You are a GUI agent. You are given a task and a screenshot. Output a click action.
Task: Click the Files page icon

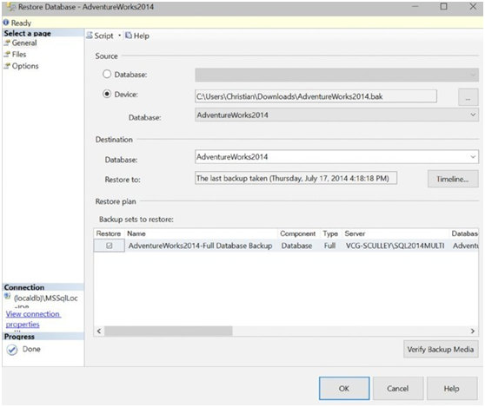tap(7, 55)
